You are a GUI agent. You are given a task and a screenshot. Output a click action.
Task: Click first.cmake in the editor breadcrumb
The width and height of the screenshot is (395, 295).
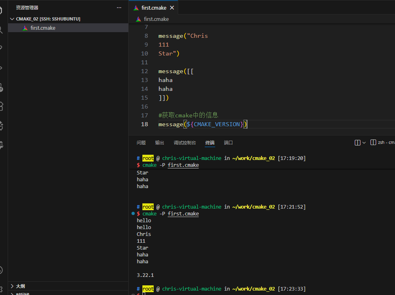[156, 19]
